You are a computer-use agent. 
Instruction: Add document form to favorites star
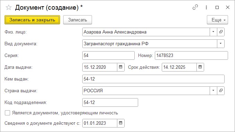tap(9, 7)
